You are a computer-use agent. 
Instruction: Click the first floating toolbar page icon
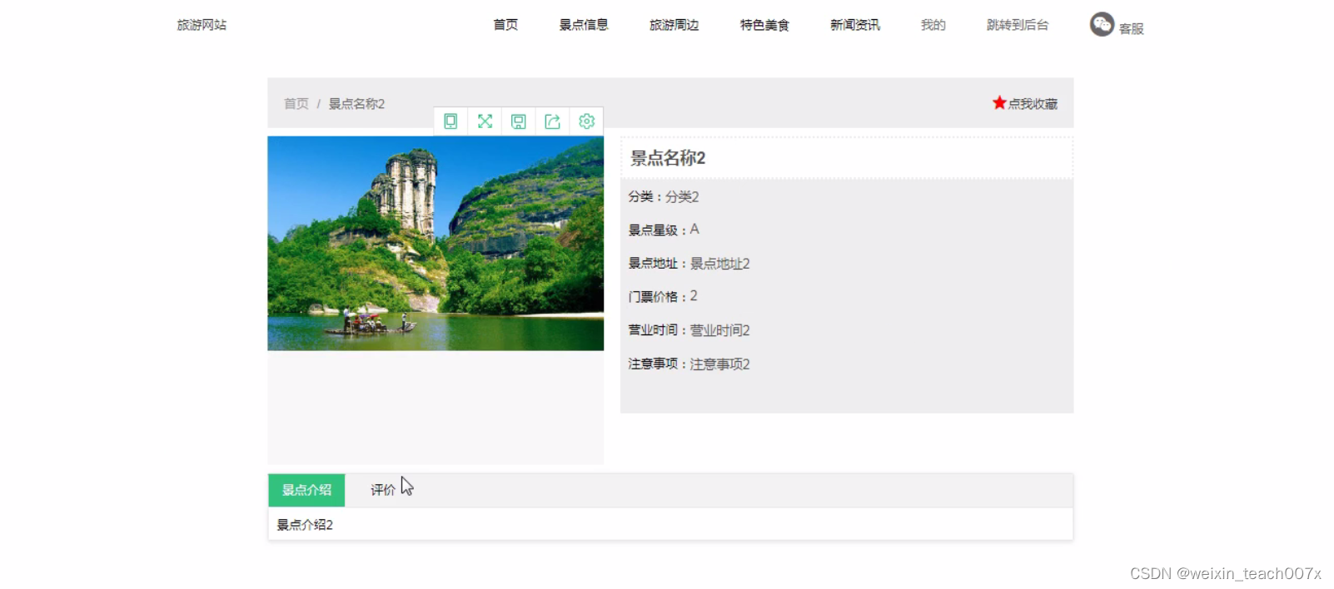450,121
